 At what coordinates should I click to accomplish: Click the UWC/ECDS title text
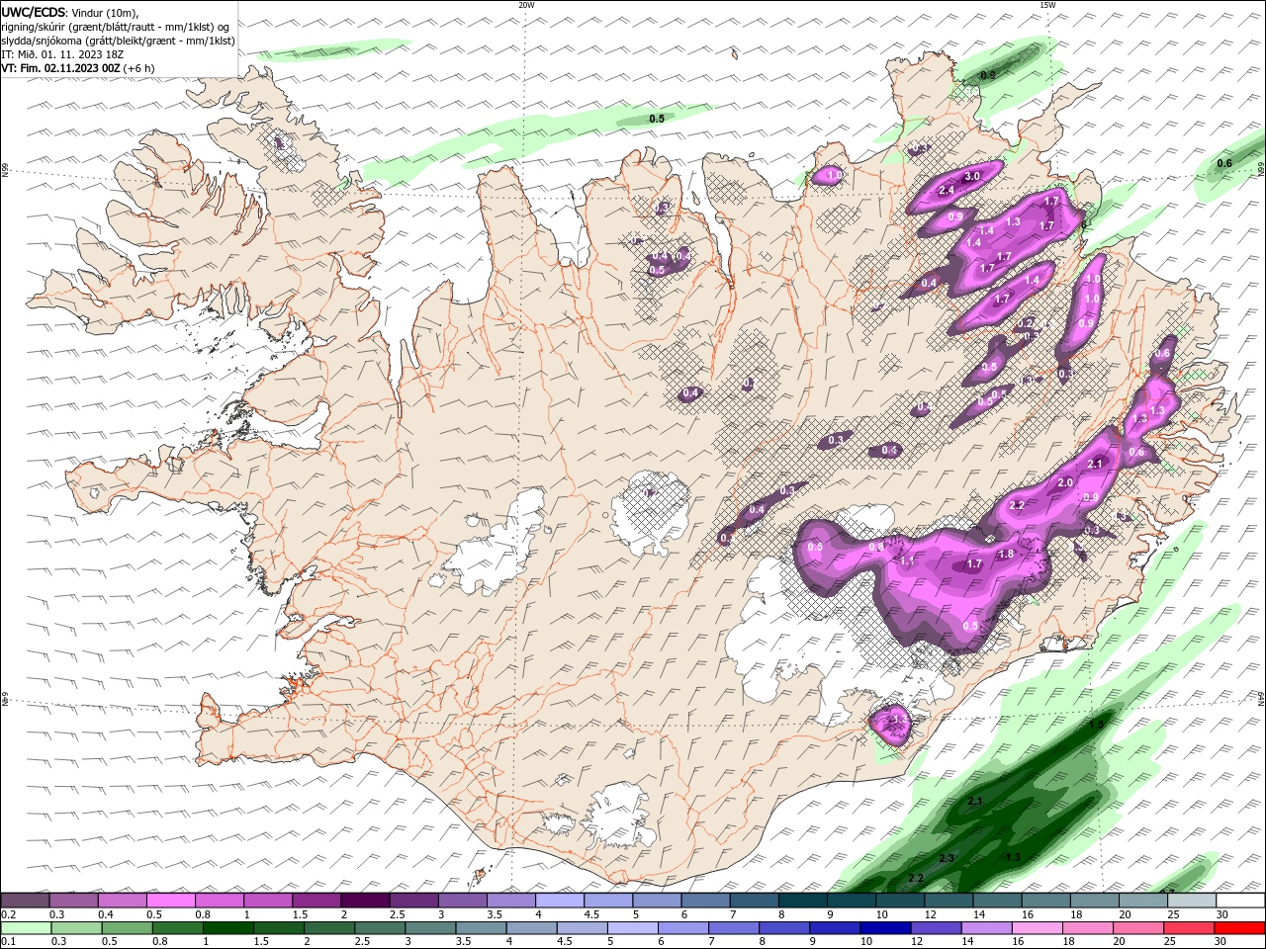(x=33, y=12)
